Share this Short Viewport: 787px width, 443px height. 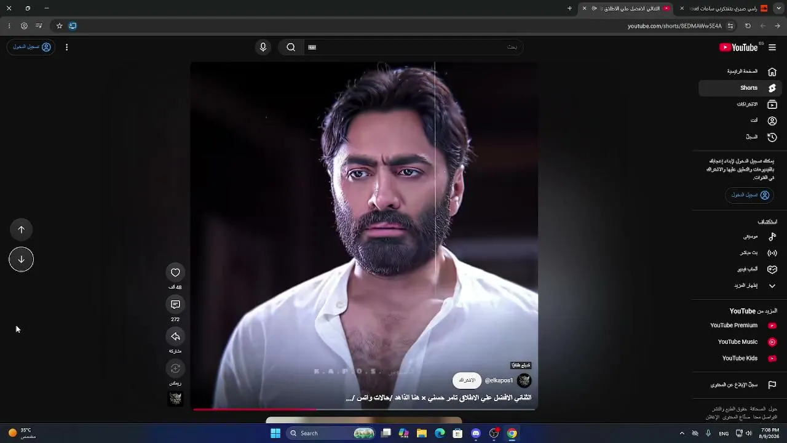coord(175,337)
